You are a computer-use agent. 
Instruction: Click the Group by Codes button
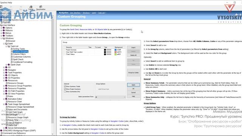click(x=133, y=73)
